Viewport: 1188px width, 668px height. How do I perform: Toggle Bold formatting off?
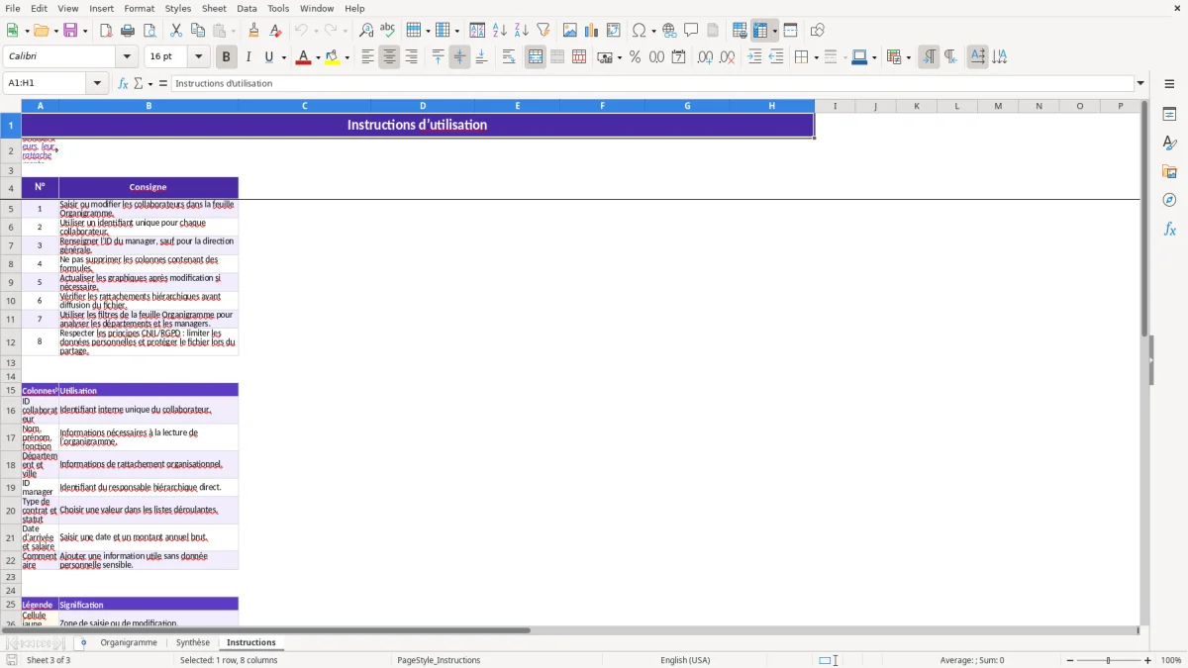[226, 57]
